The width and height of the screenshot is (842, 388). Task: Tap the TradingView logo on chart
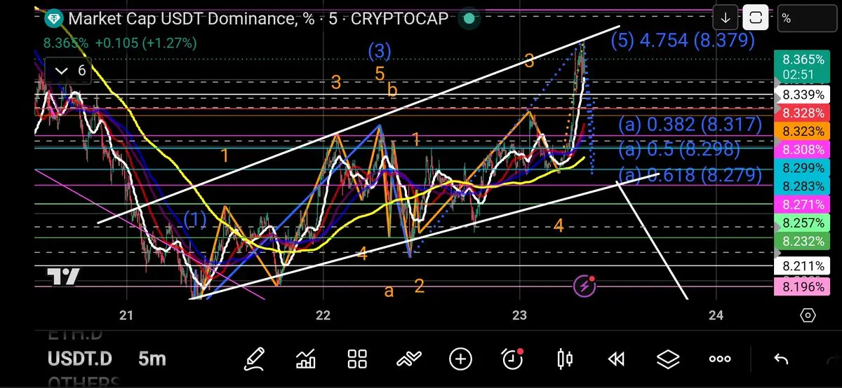[x=64, y=277]
